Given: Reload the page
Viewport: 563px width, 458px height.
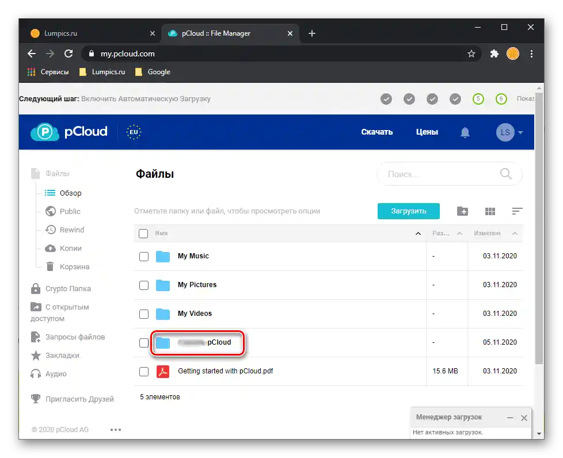Looking at the screenshot, I should [69, 54].
